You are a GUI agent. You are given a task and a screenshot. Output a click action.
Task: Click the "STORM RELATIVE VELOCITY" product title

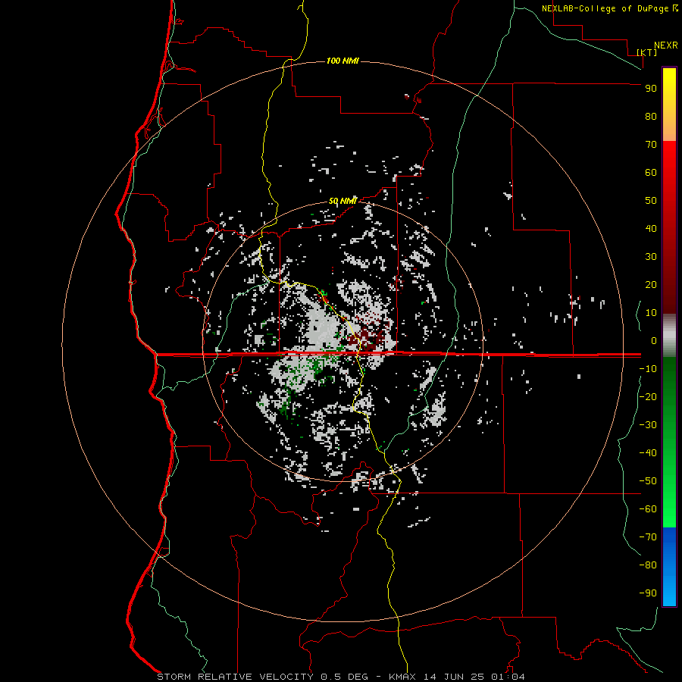(x=235, y=677)
